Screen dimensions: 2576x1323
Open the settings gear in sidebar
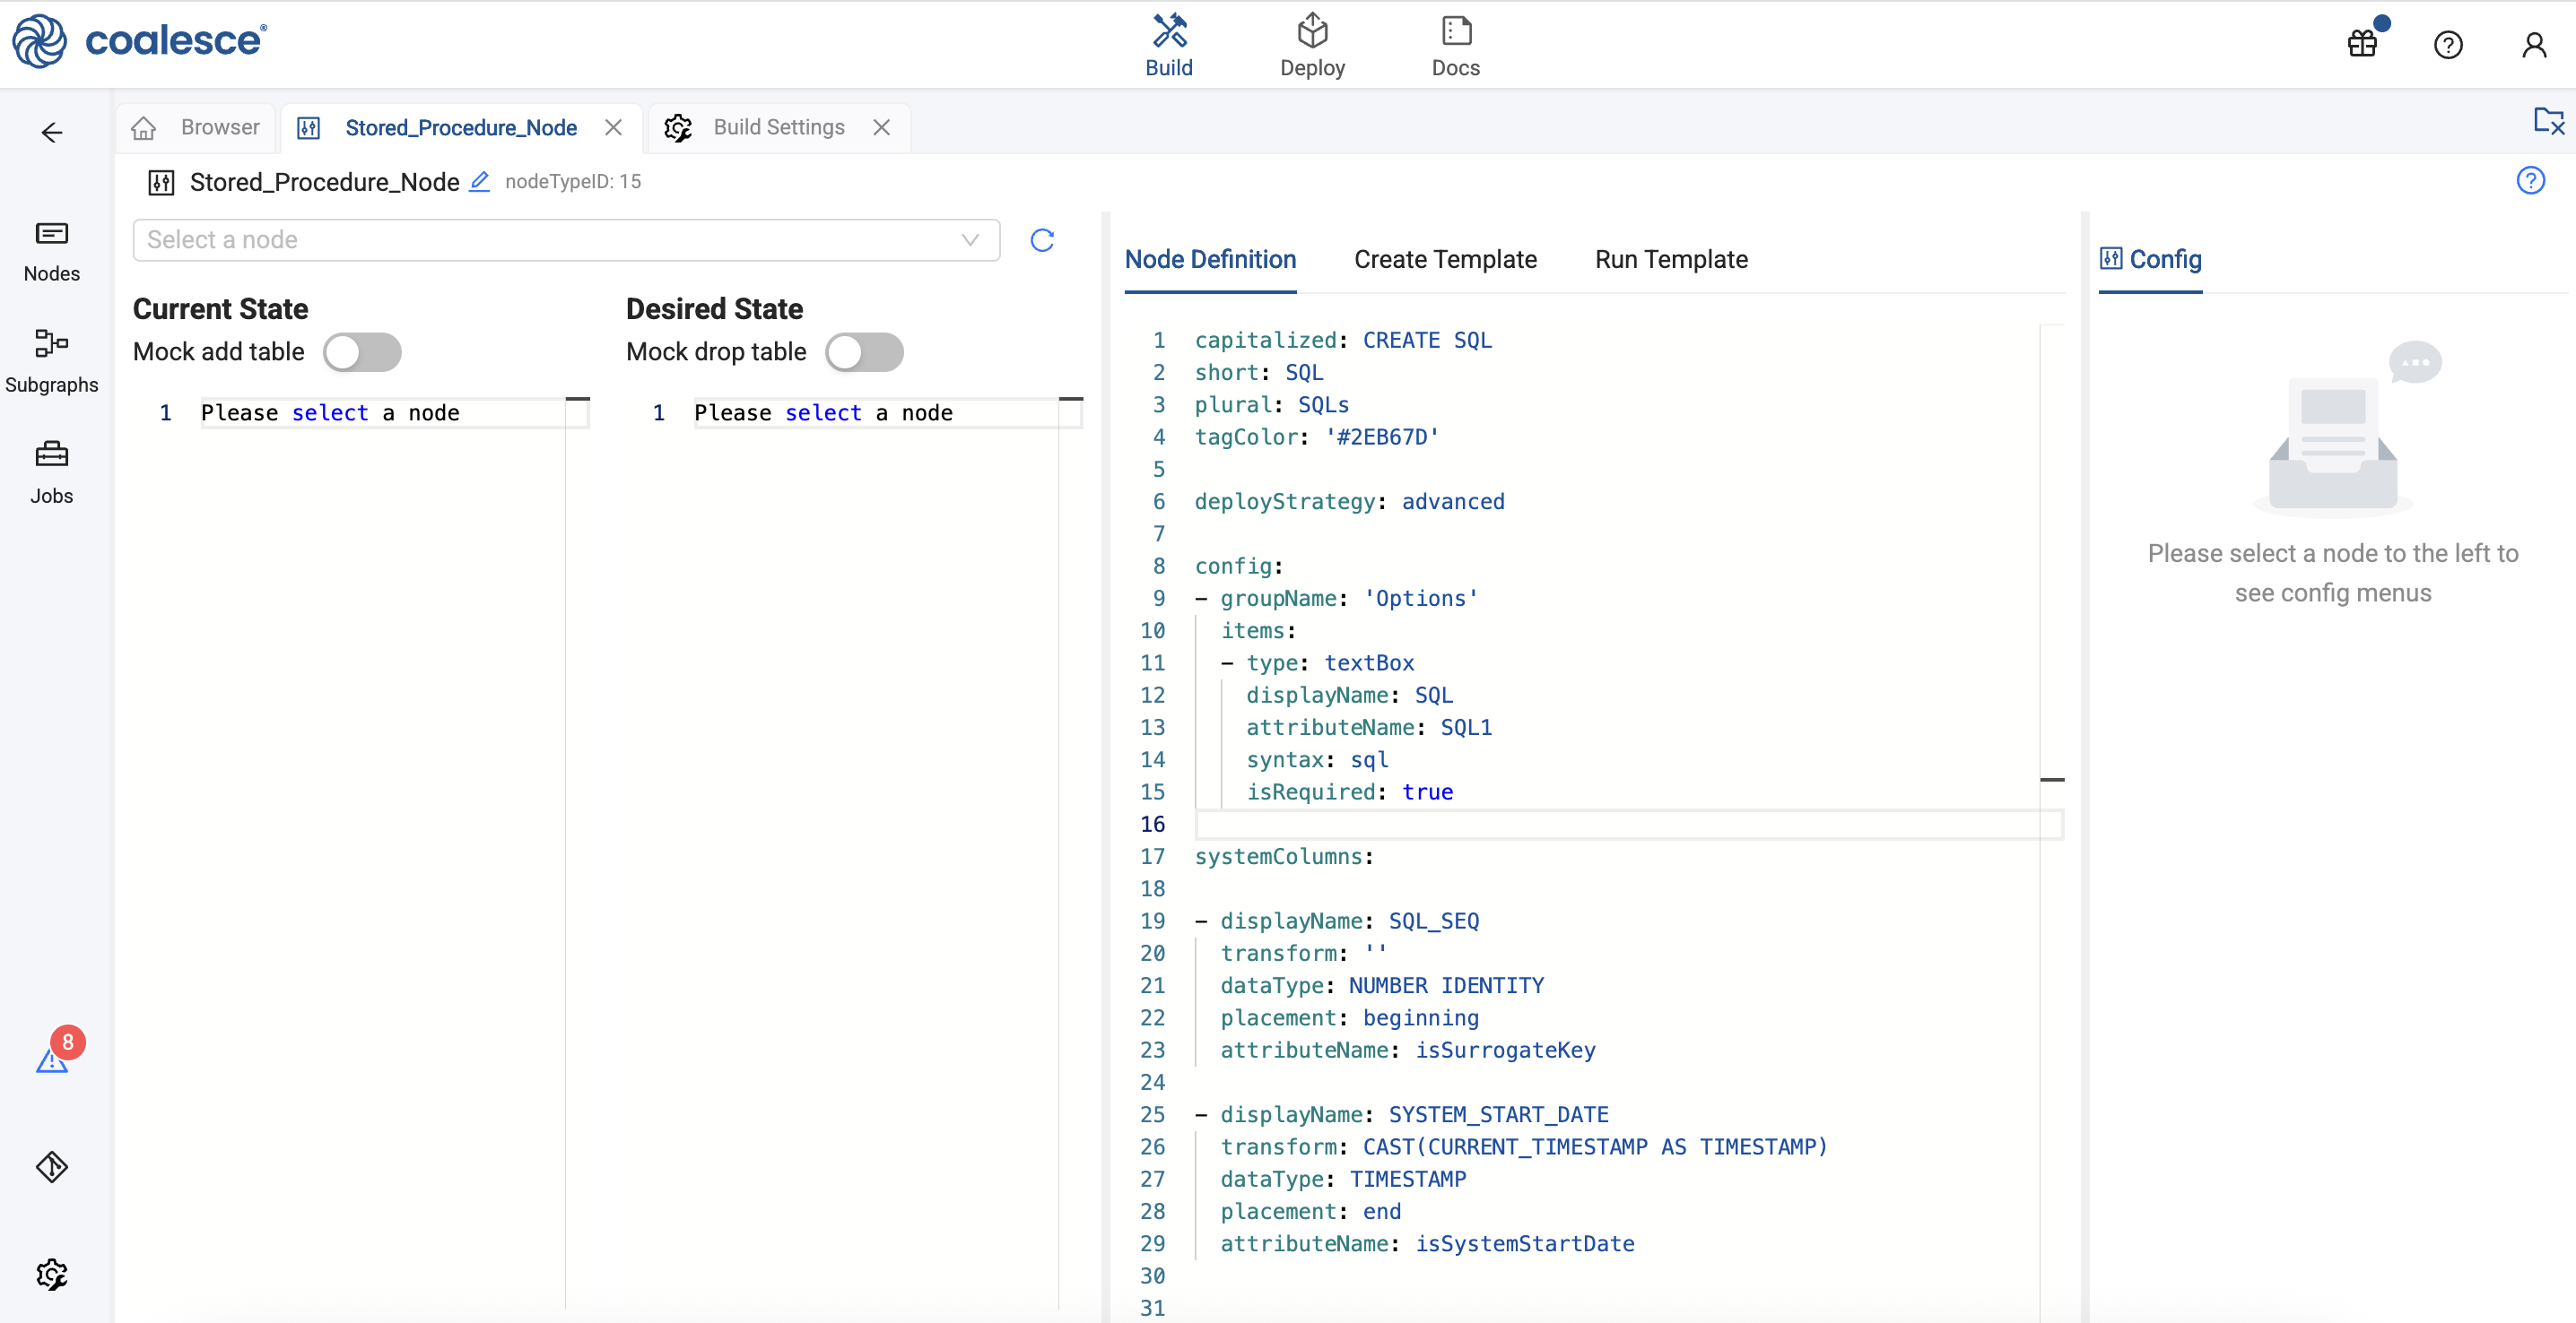click(52, 1274)
